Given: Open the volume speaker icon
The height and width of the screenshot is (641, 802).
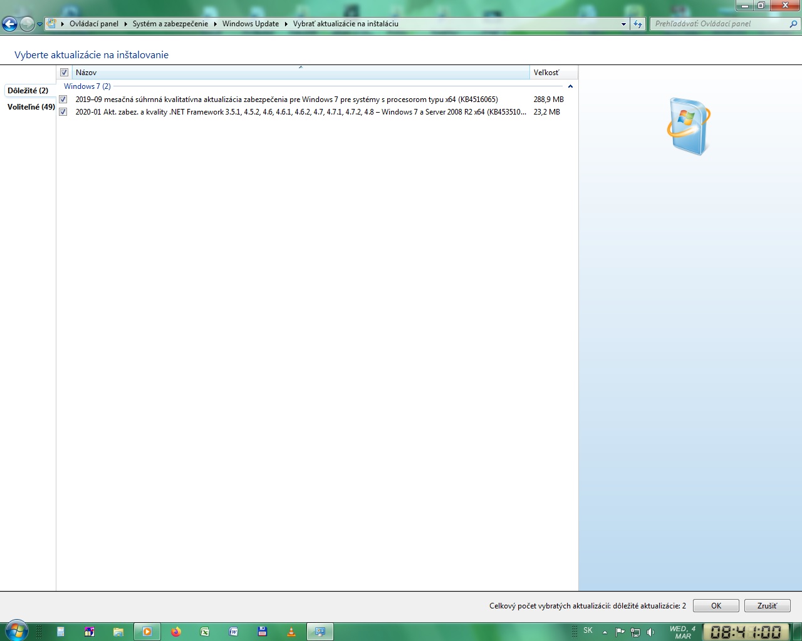Looking at the screenshot, I should 651,632.
